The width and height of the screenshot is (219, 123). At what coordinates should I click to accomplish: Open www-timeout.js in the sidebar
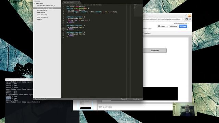(42, 15)
